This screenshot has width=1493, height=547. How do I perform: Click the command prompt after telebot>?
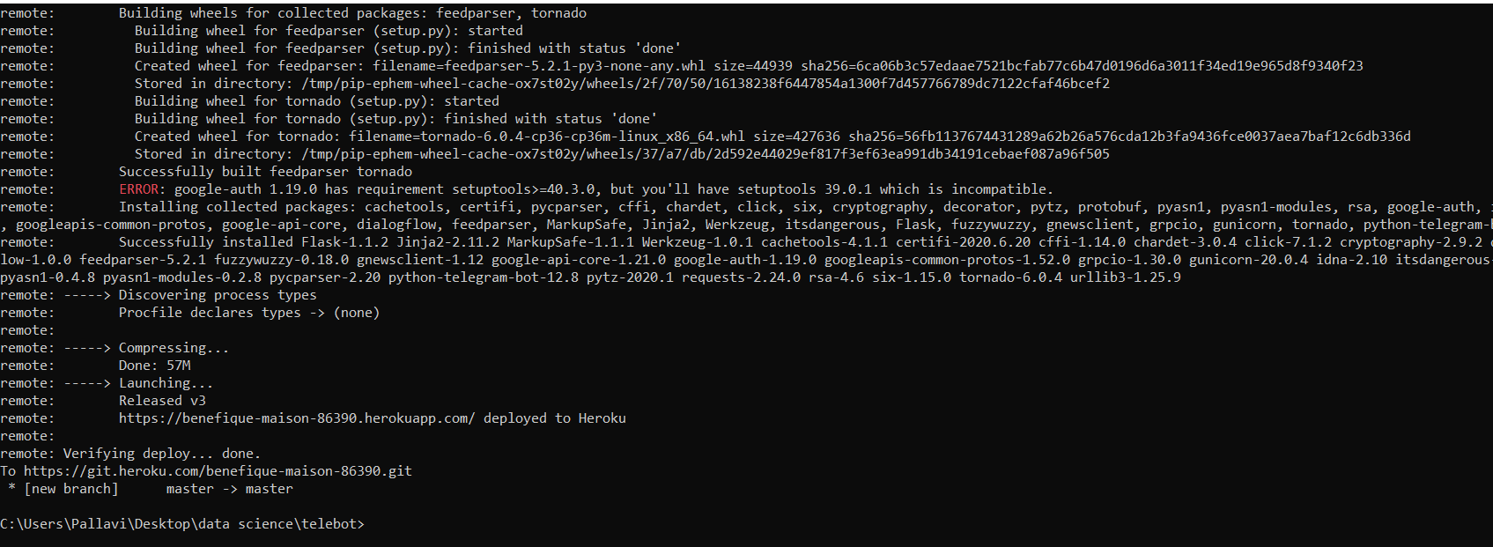[x=370, y=524]
